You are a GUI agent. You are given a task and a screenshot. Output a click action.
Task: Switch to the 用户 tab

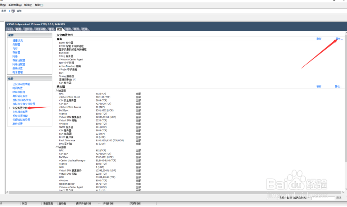point(68,29)
